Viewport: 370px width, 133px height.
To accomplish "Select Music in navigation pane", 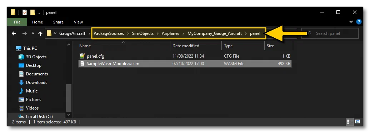I will click(x=32, y=91).
